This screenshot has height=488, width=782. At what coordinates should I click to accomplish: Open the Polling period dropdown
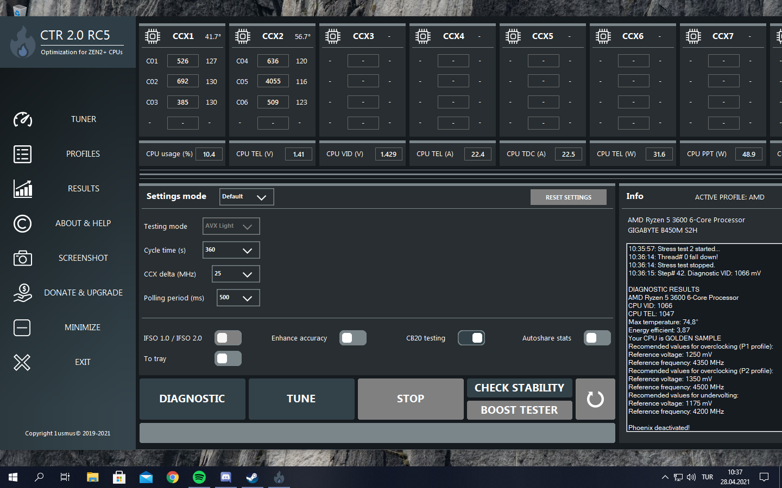238,298
